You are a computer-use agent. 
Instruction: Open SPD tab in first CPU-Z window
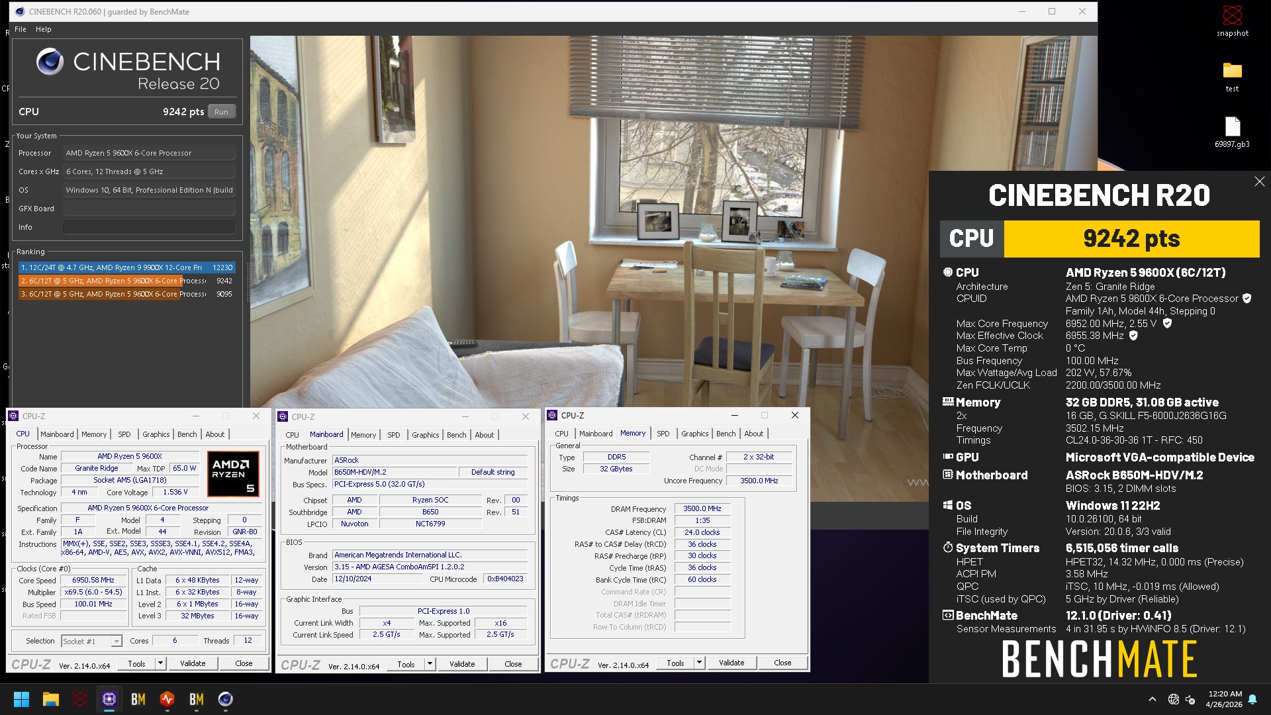click(x=124, y=434)
